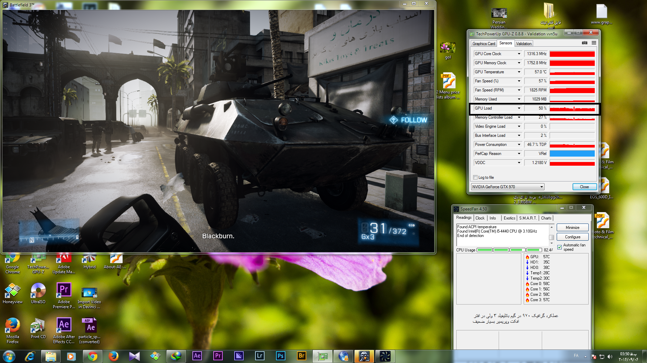This screenshot has height=363, width=647.
Task: Switch to Battlefield 3 taskbar icon
Action: click(364, 356)
